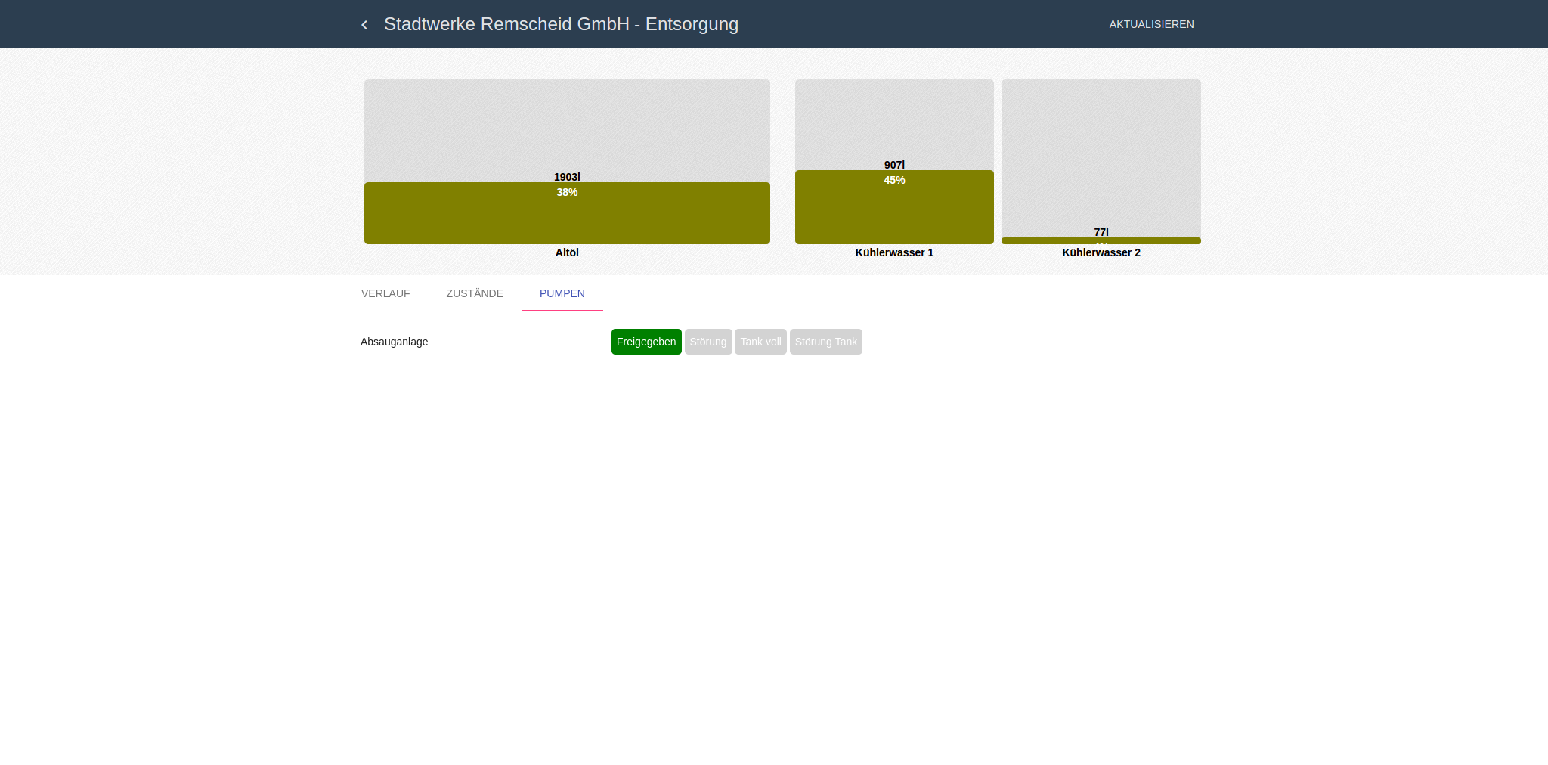Select the PUMPEN tab
1548x765 pixels.
pos(562,293)
